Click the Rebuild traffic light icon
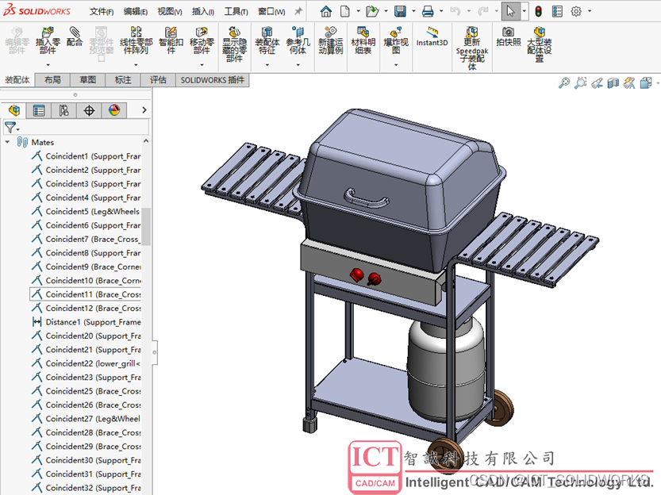661x495 pixels. pos(538,11)
